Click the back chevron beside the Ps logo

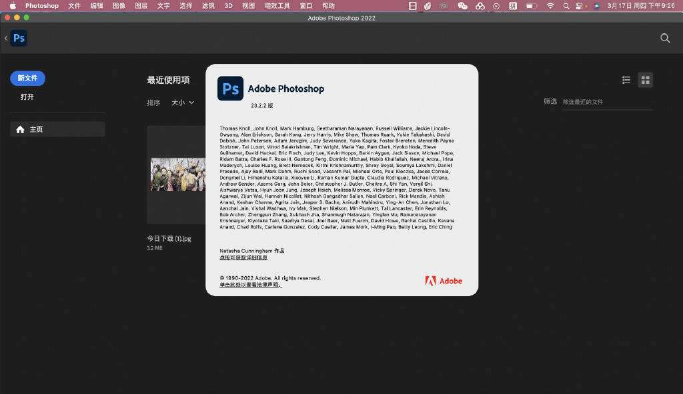coord(6,39)
